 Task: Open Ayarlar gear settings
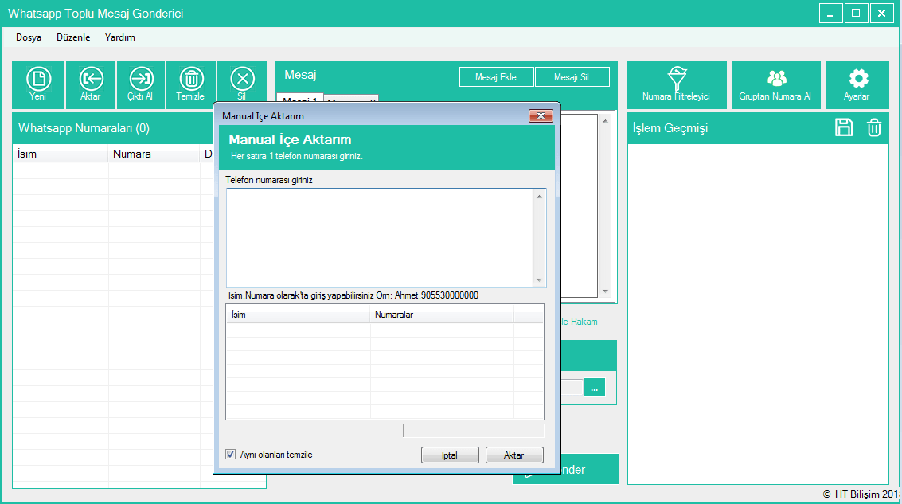point(857,84)
